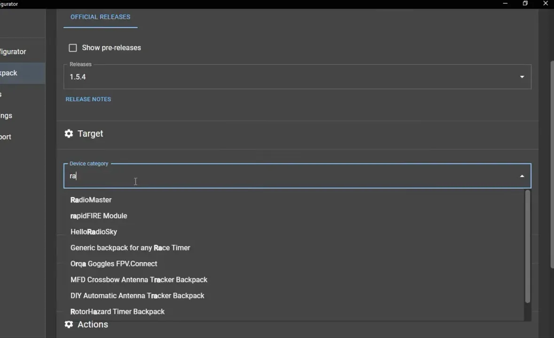
Task: Select RotorHazard Timer Backpack entry
Action: coord(117,311)
